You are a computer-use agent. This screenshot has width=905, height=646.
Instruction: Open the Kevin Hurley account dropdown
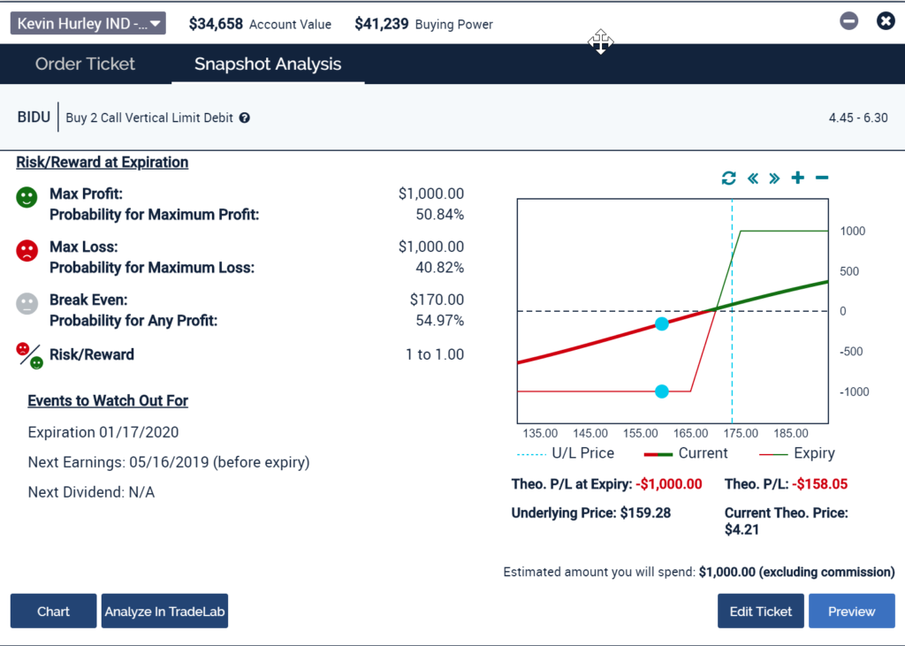(87, 24)
